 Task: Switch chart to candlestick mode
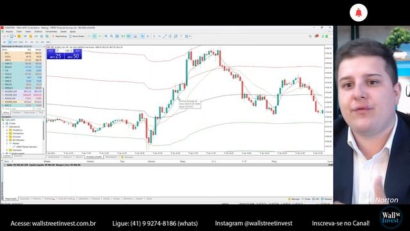94,37
